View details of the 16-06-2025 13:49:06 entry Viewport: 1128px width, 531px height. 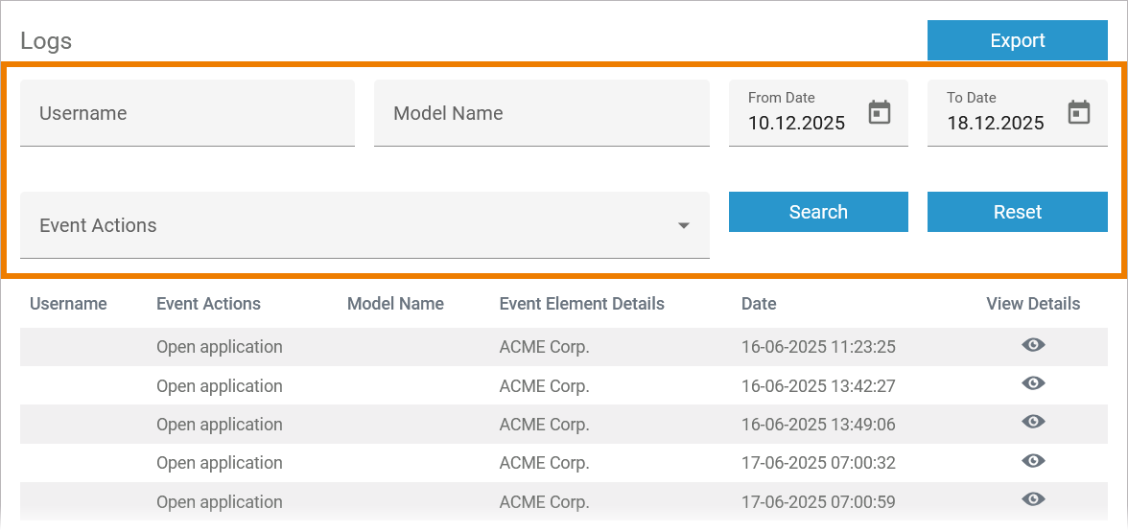tap(1033, 422)
